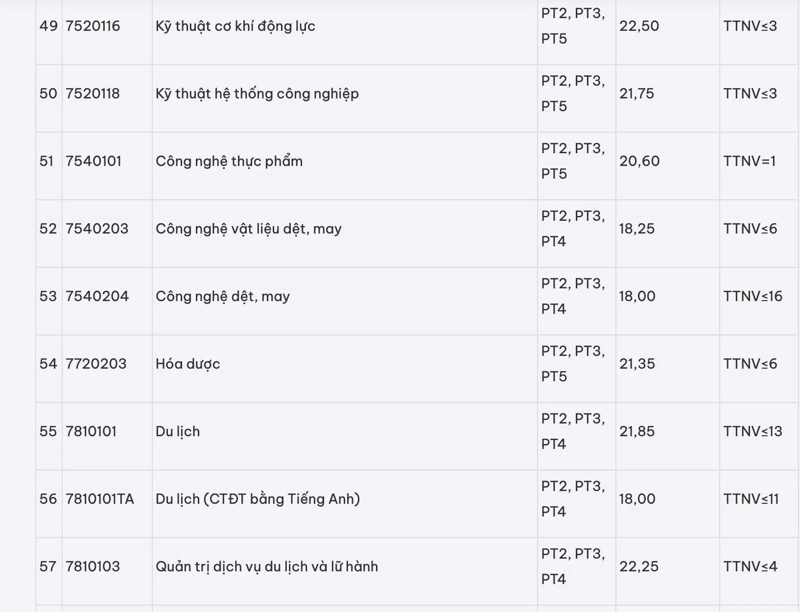800x612 pixels.
Task: Select "Du lịch (CTĐT bằng Tiếng Anh)" name
Action: coord(258,499)
